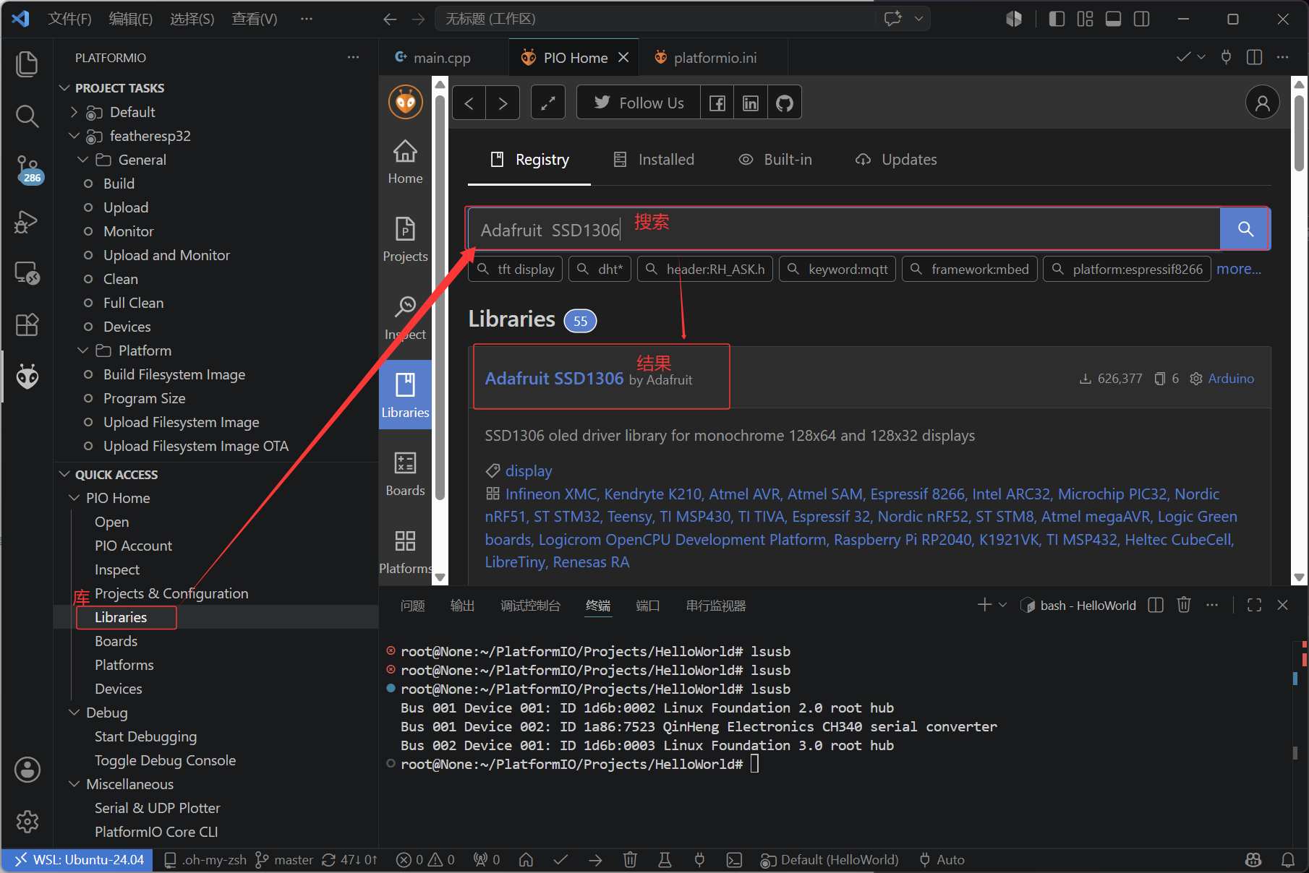Click the Adafruit SSD1306 search input field
The image size is (1309, 873).
(844, 229)
